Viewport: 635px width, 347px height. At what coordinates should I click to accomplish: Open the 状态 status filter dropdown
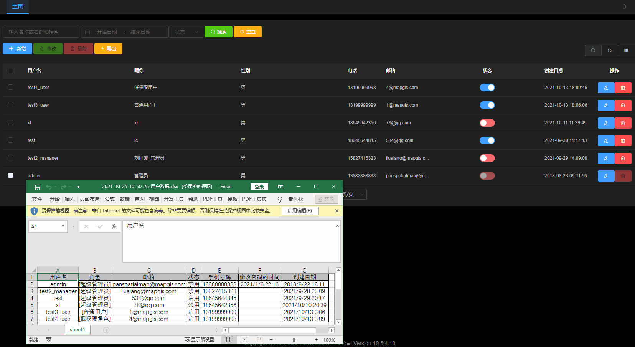pyautogui.click(x=186, y=32)
